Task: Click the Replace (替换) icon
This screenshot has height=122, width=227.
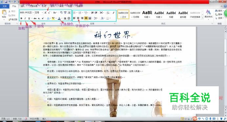Action: click(216, 14)
